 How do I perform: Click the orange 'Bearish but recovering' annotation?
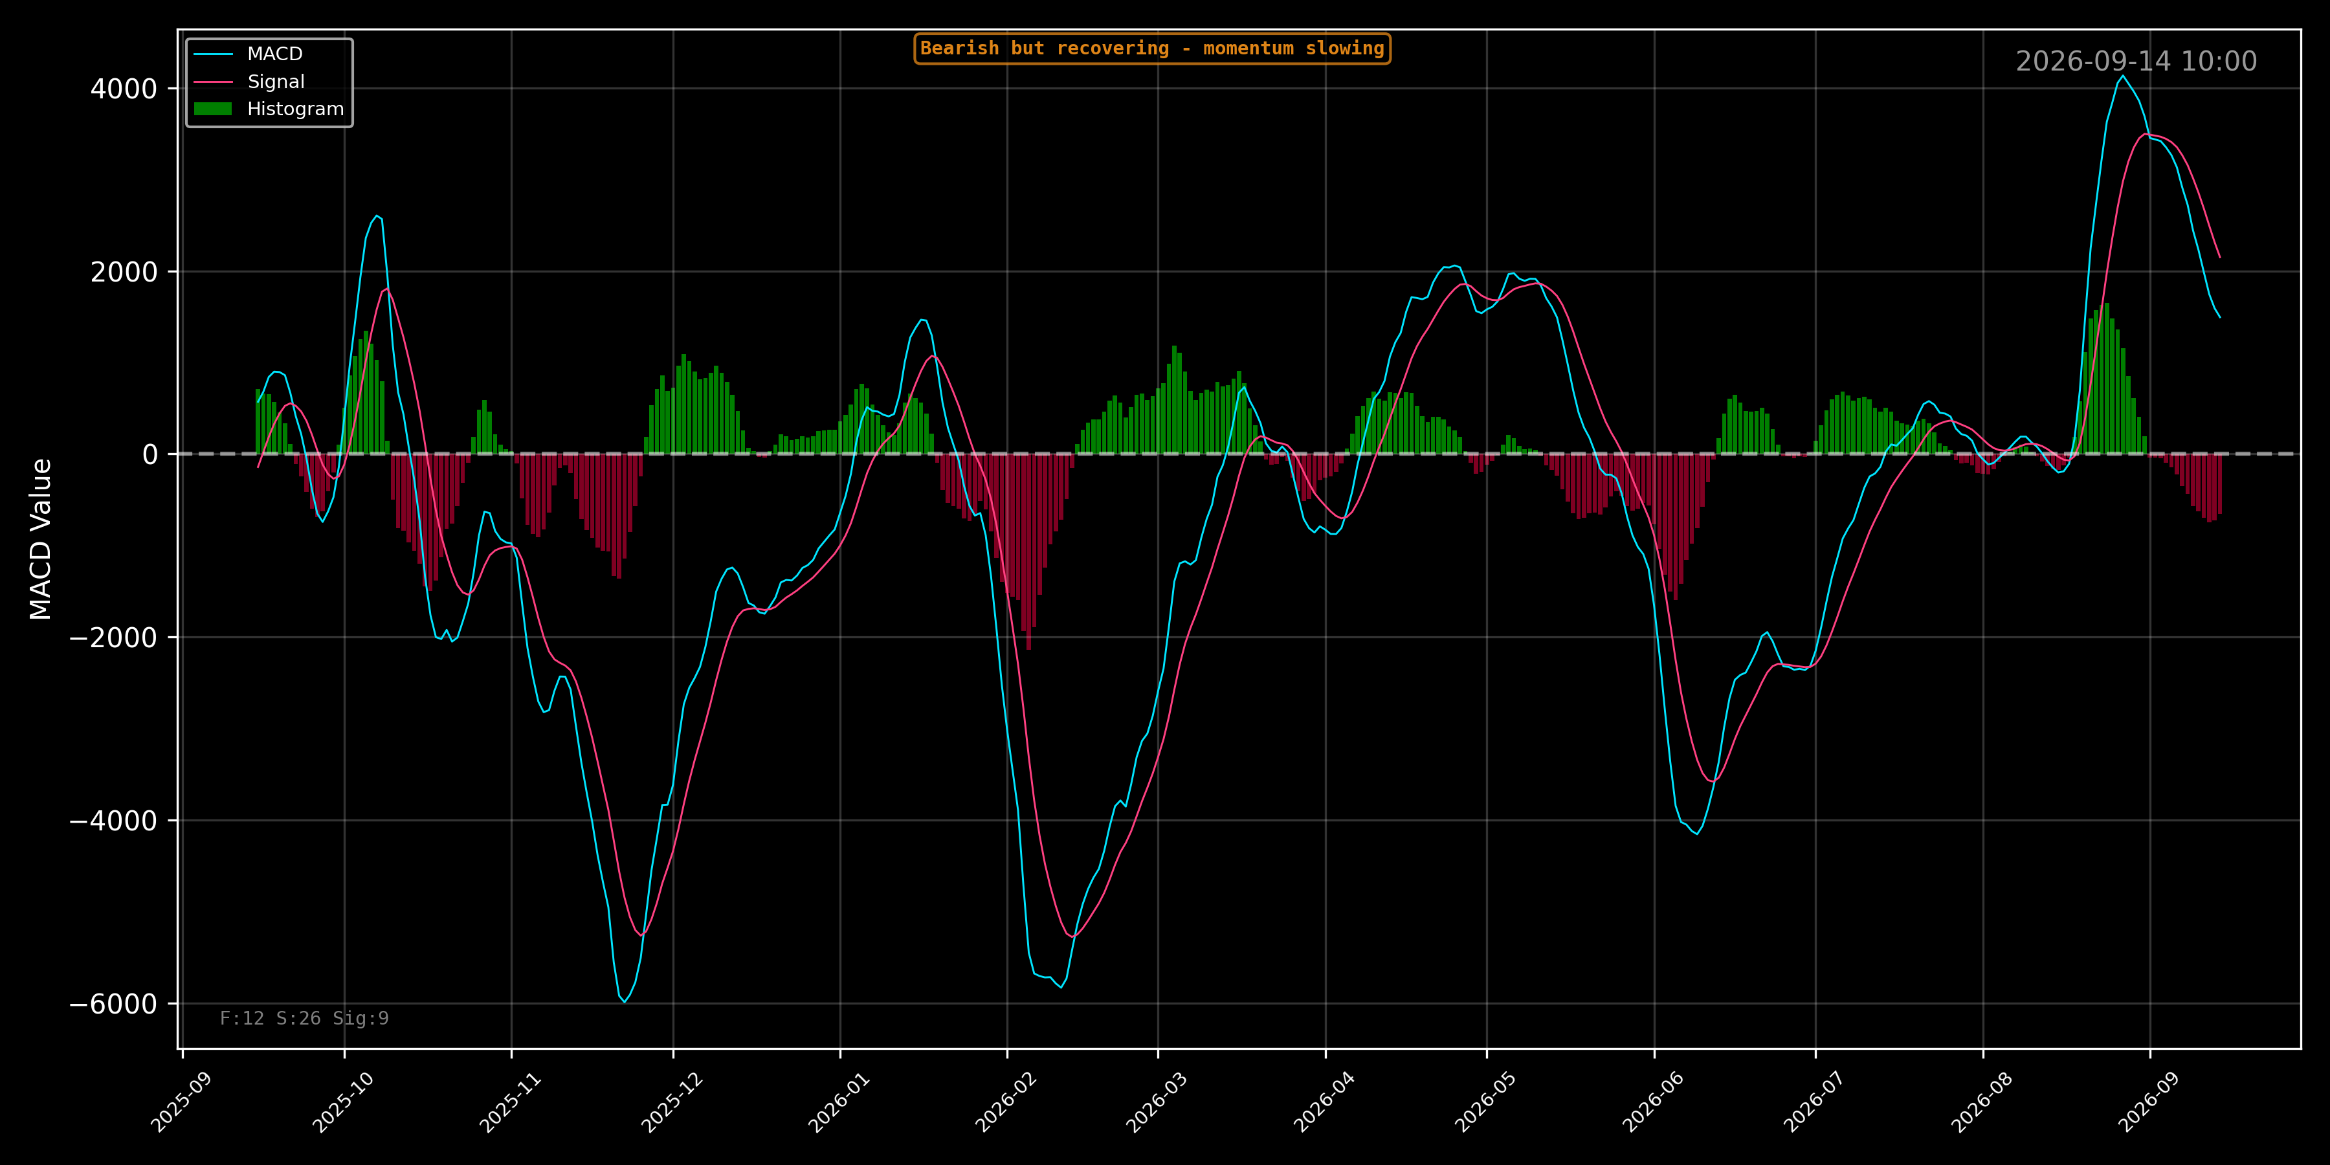coord(1152,49)
